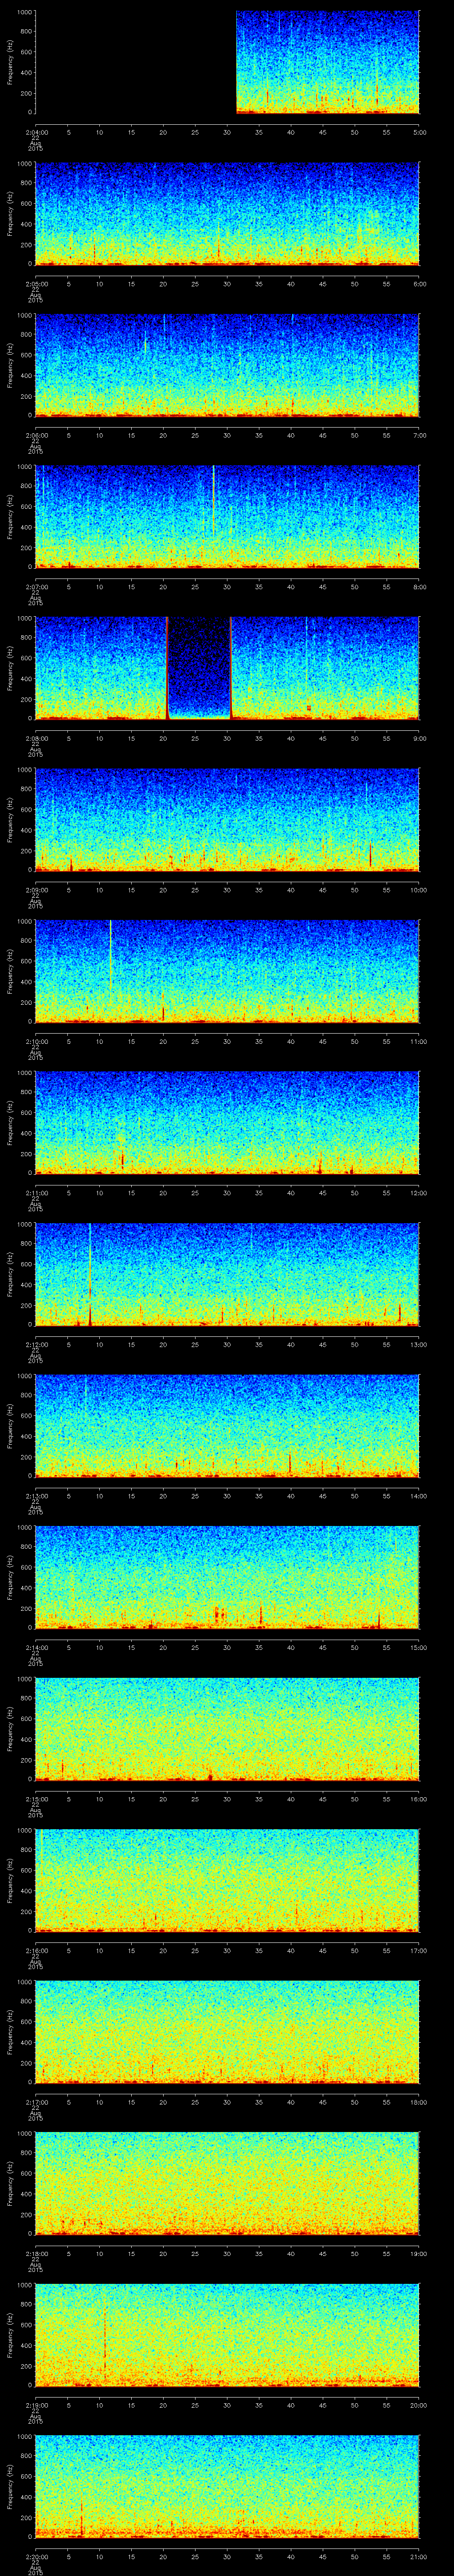Click the 13:00 end-of-row time label
The height and width of the screenshot is (2576, 454).
pos(419,1344)
